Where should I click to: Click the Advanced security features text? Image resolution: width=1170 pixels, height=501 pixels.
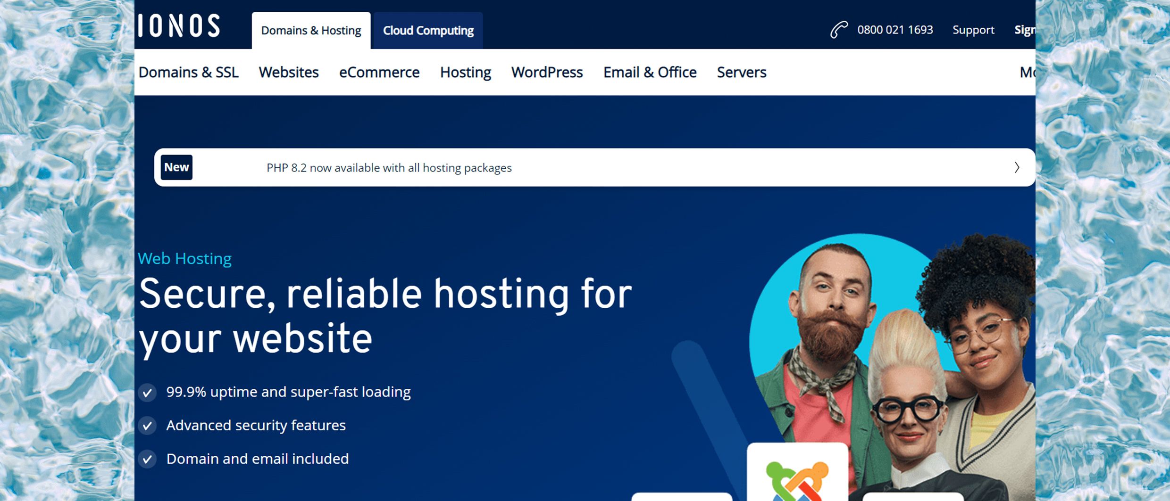tap(256, 426)
